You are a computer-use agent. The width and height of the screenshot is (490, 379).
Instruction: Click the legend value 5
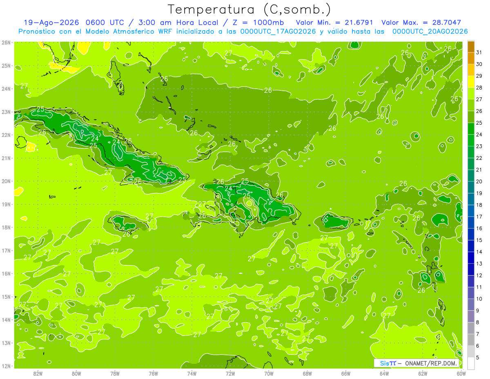(478, 357)
